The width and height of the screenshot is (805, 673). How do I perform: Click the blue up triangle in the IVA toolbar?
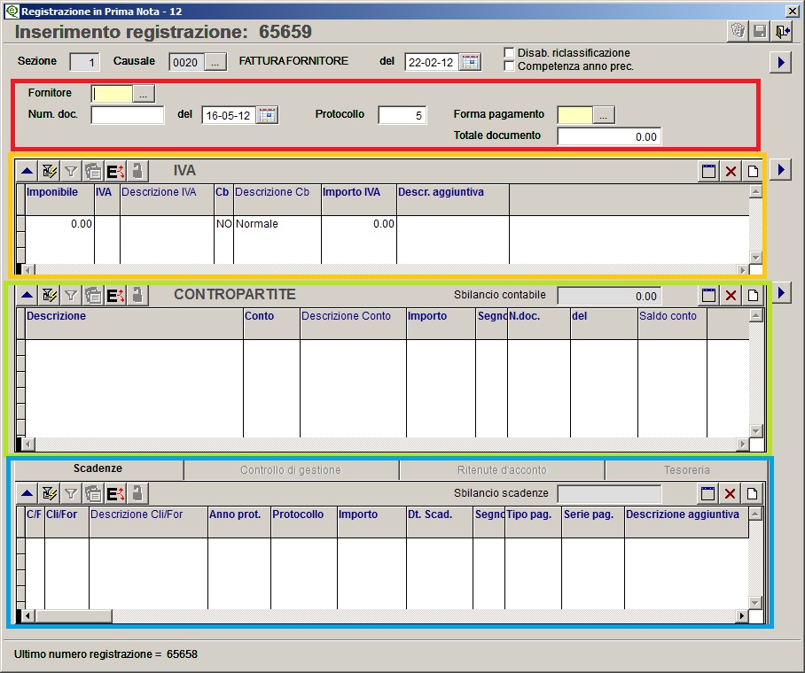27,171
